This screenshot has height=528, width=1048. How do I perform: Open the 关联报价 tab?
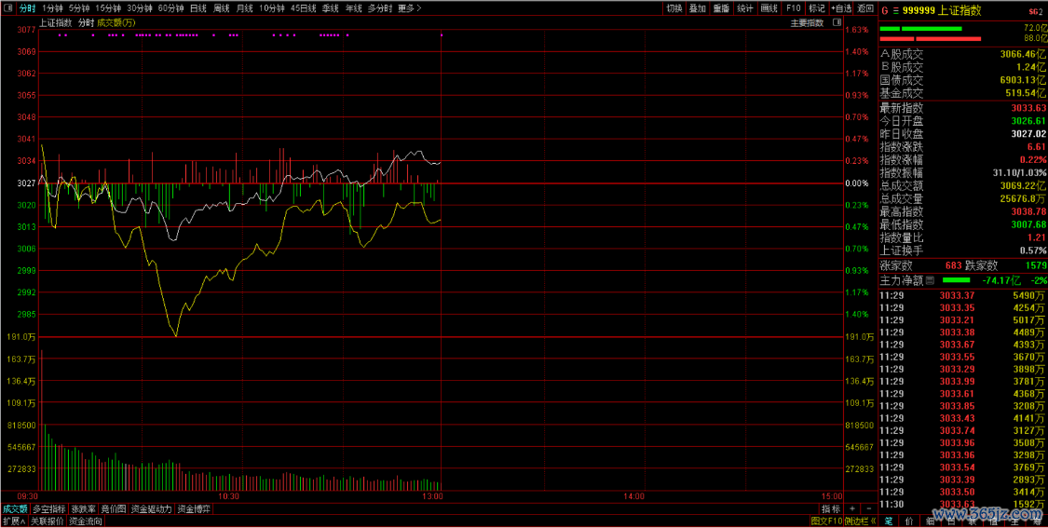point(48,521)
